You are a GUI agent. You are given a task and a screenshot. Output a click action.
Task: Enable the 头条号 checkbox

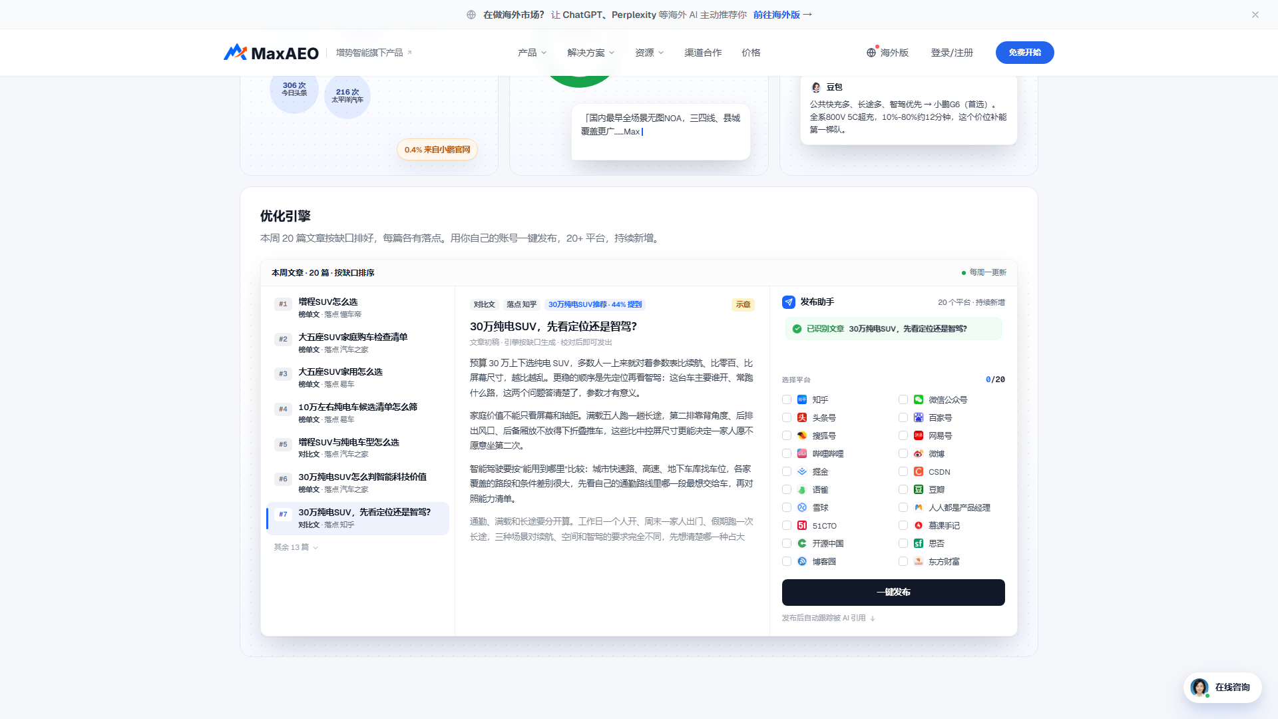click(x=787, y=417)
